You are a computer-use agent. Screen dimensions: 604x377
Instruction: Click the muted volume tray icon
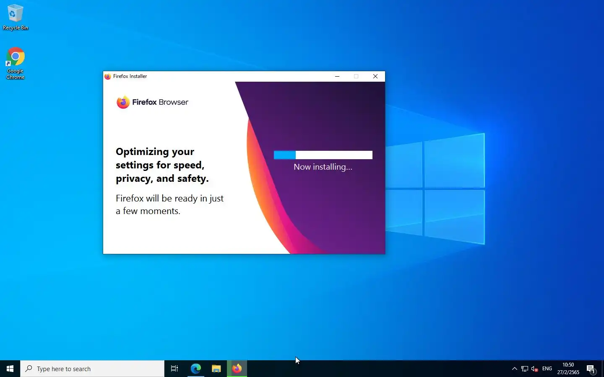point(535,369)
